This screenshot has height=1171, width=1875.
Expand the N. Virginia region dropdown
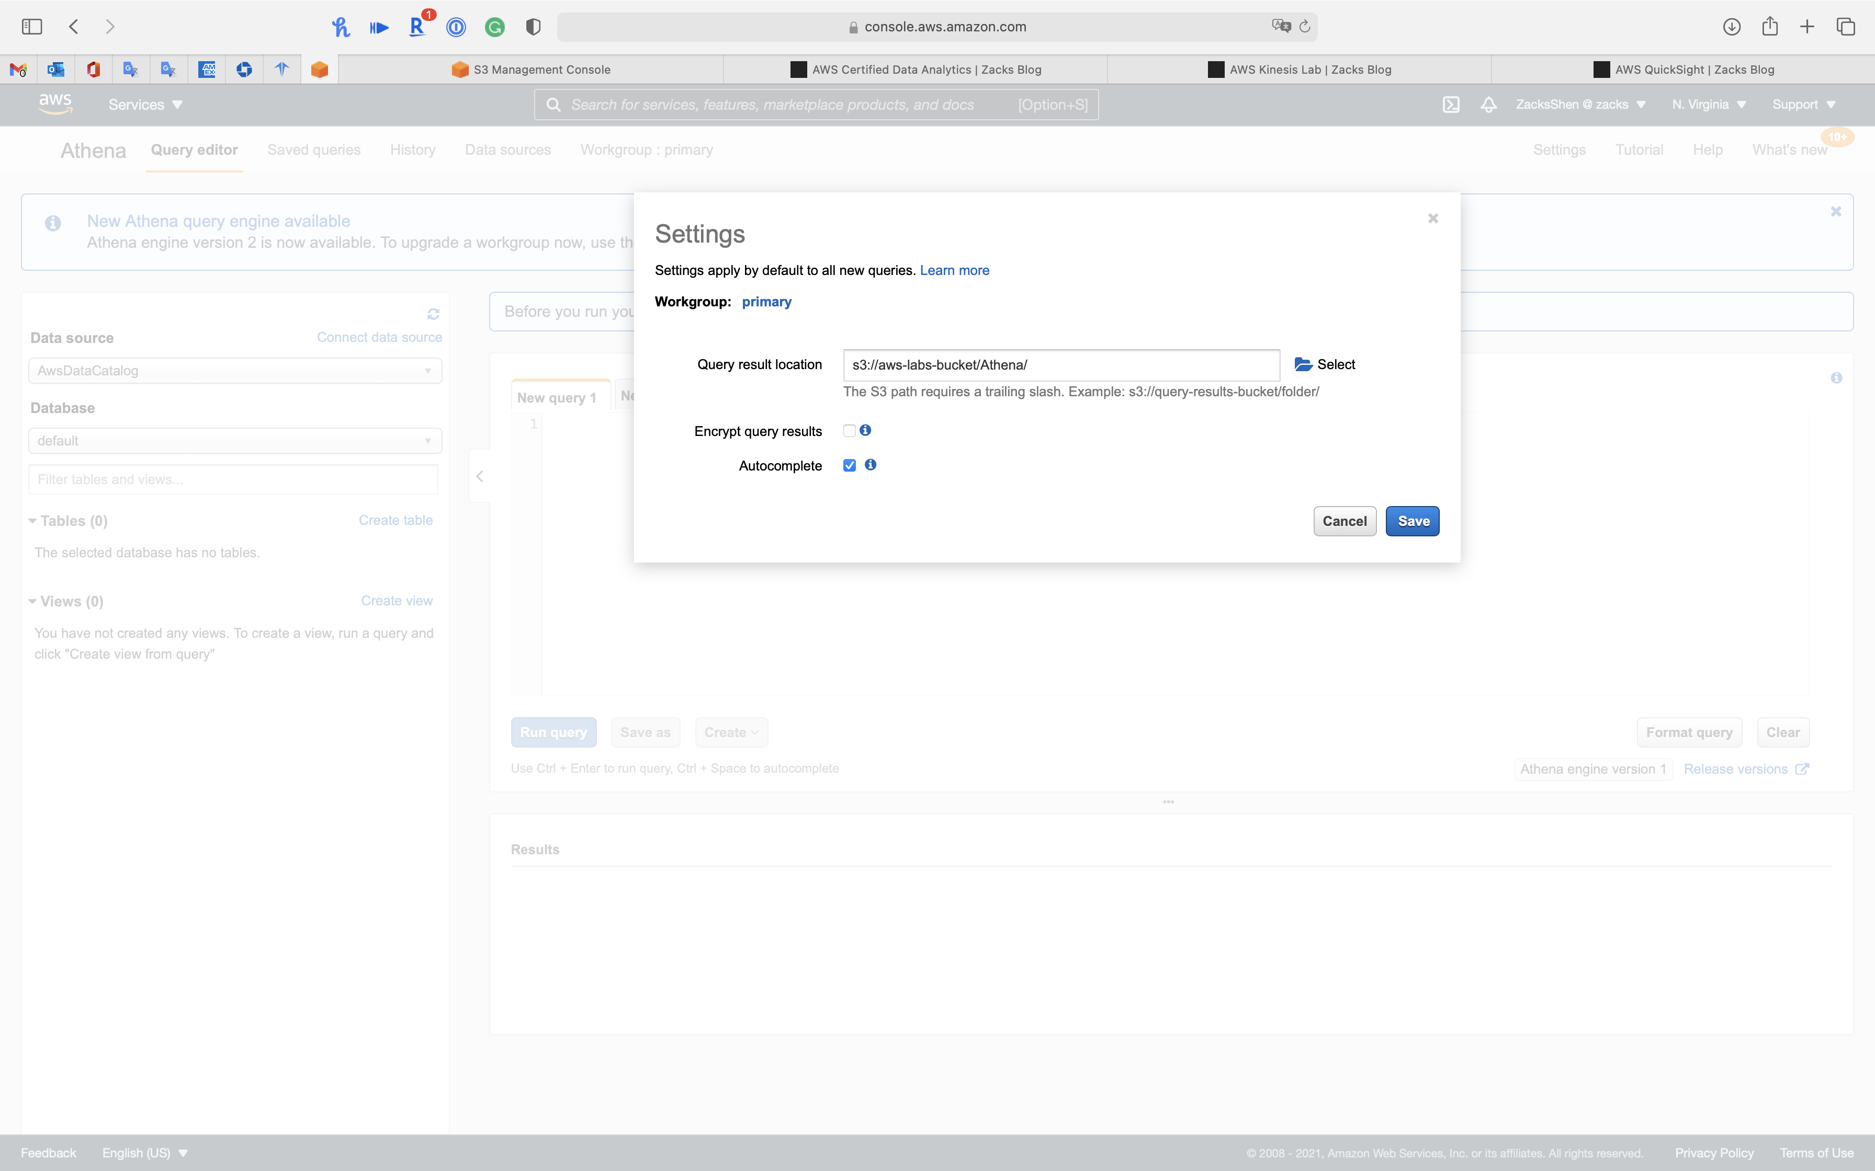coord(1708,105)
